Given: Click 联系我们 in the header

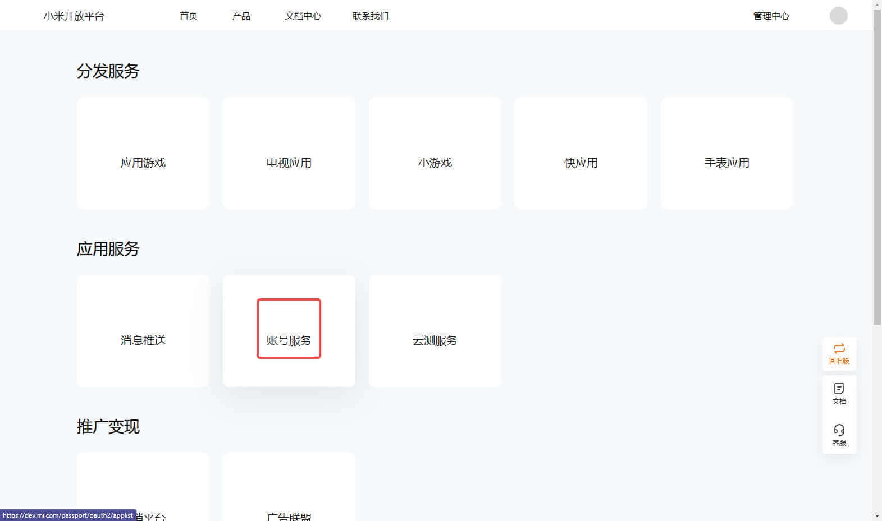Looking at the screenshot, I should (371, 16).
